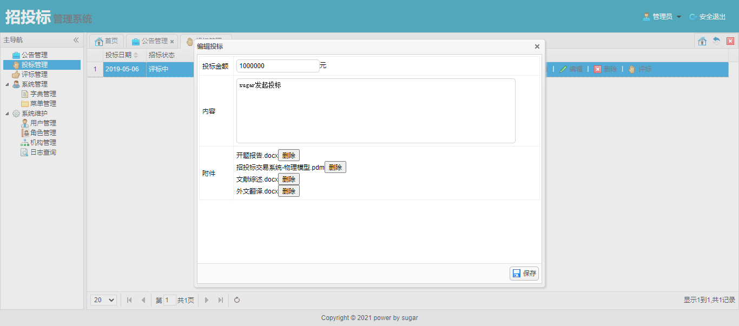Collapse the 系统维护 tree node arrow

pos(7,114)
